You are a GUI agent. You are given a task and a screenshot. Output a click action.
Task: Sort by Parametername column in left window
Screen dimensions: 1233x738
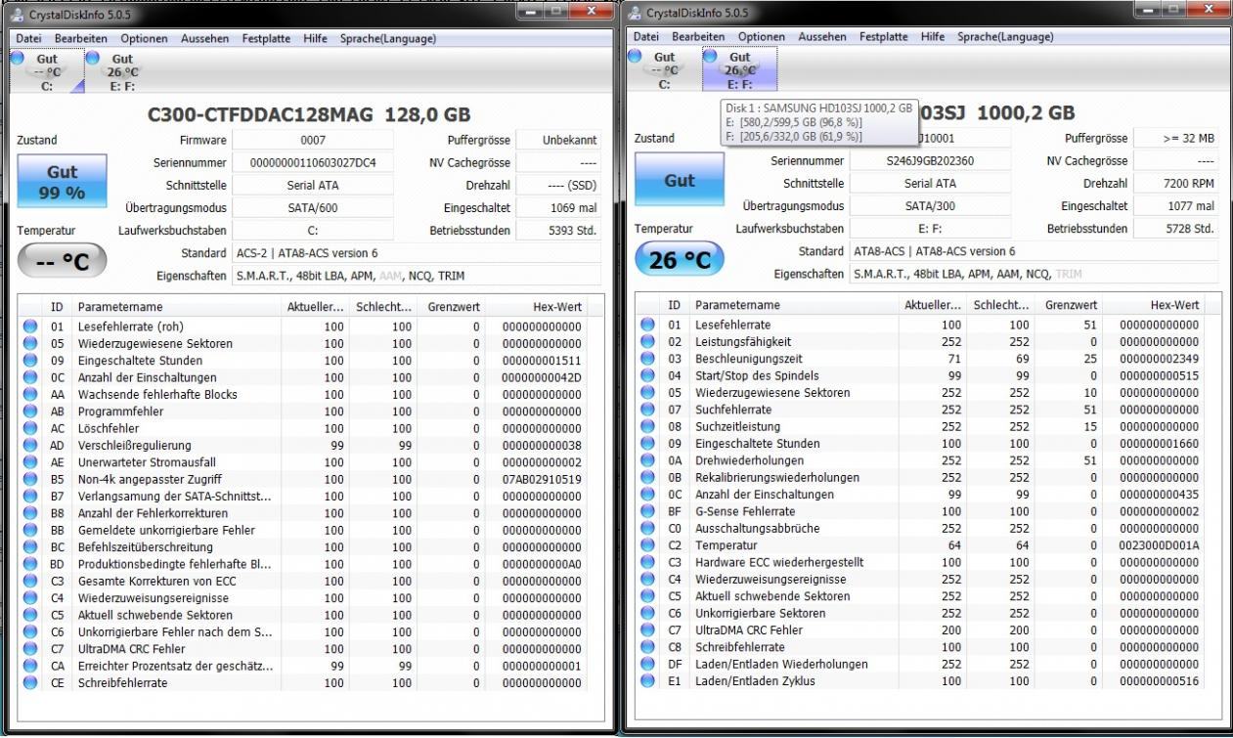point(177,307)
